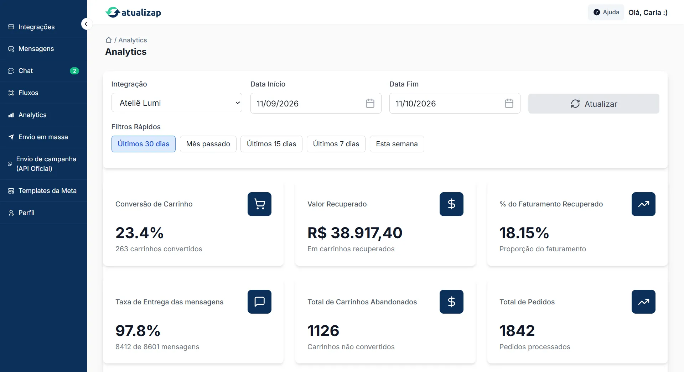Click the dollar icon on Valor Recuperado card
This screenshot has width=684, height=372.
click(x=451, y=204)
